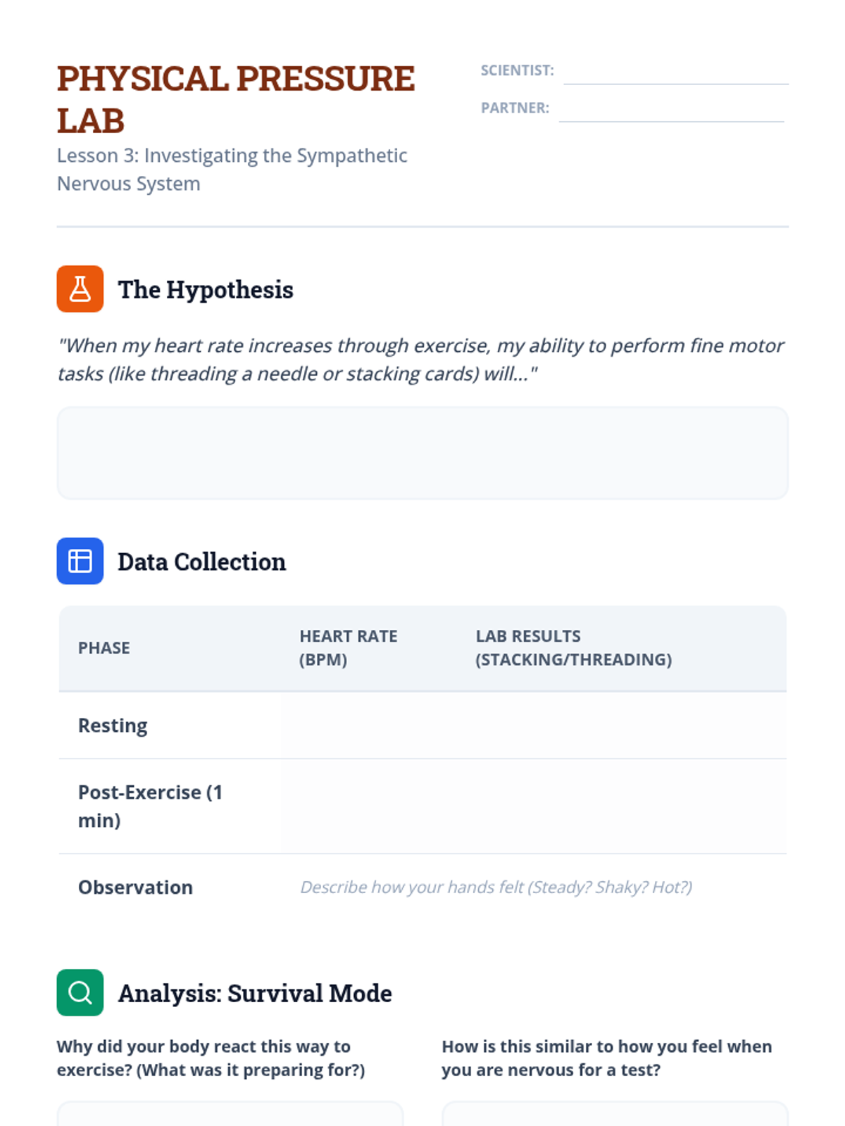Click the Lab Results column header

click(x=573, y=647)
